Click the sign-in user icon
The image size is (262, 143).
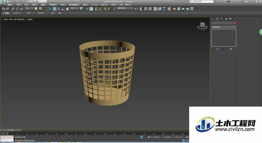tap(225, 2)
